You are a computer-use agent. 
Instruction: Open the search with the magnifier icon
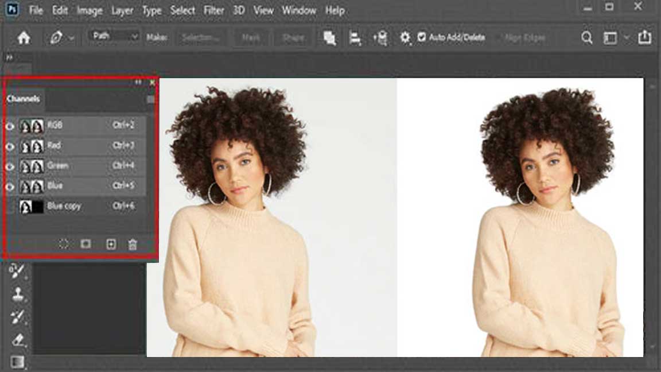586,37
